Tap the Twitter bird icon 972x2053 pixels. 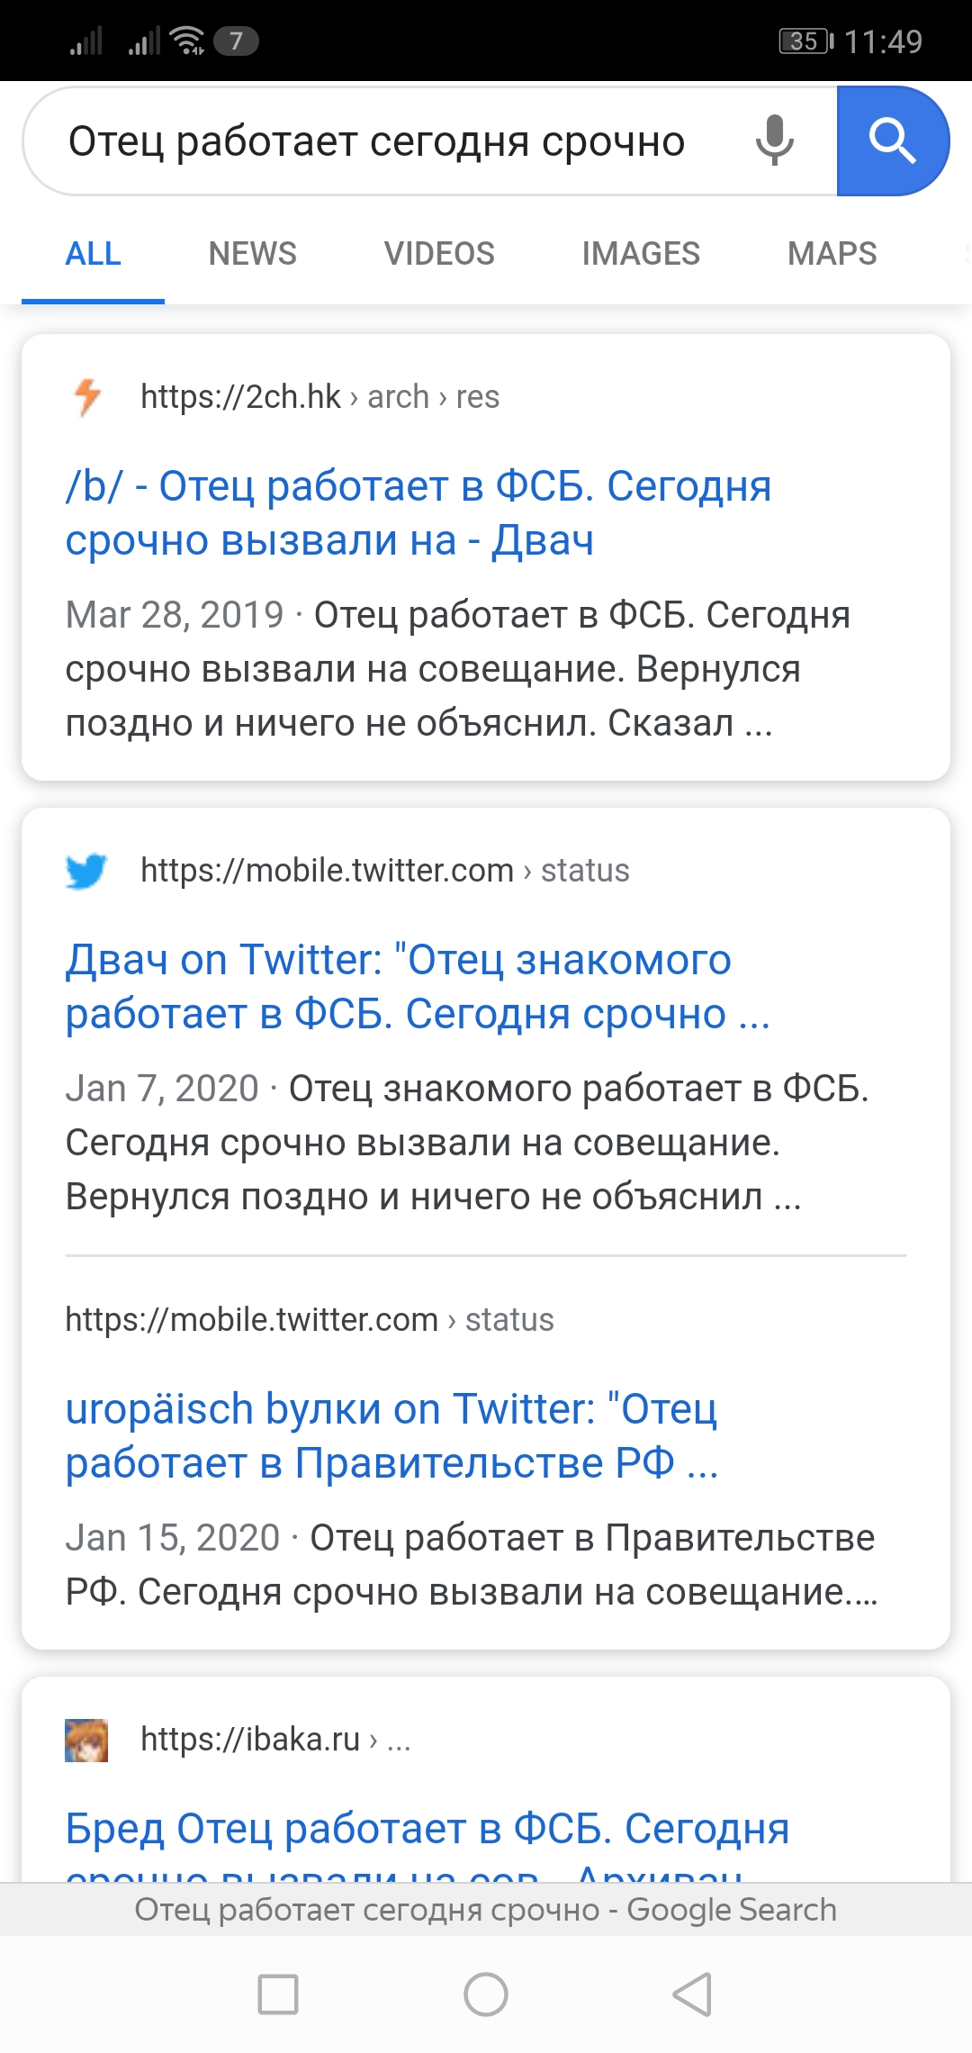(x=86, y=871)
